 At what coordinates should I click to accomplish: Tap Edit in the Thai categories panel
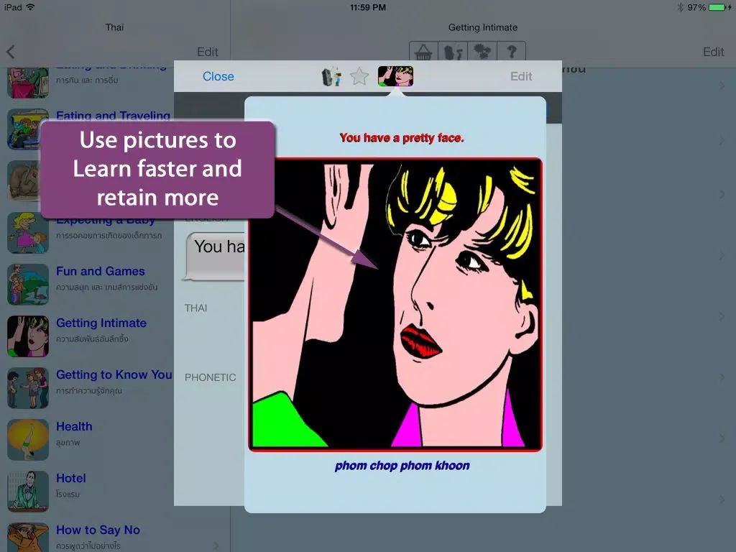point(208,52)
